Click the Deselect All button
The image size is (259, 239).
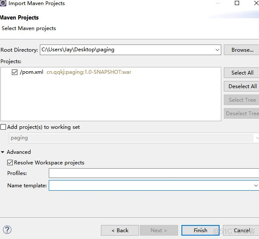click(x=242, y=86)
